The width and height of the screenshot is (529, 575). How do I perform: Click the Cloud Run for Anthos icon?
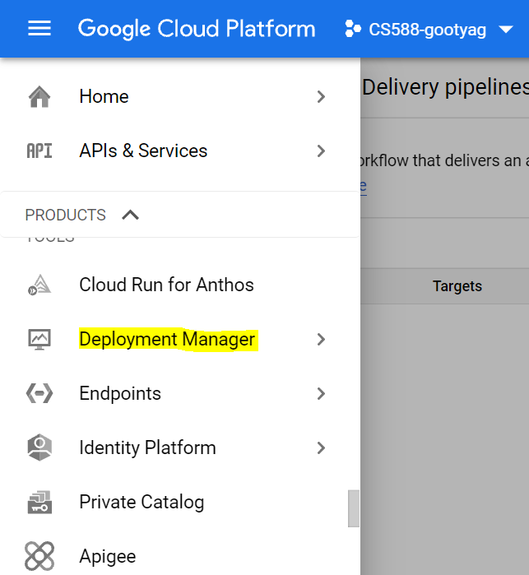click(x=39, y=285)
